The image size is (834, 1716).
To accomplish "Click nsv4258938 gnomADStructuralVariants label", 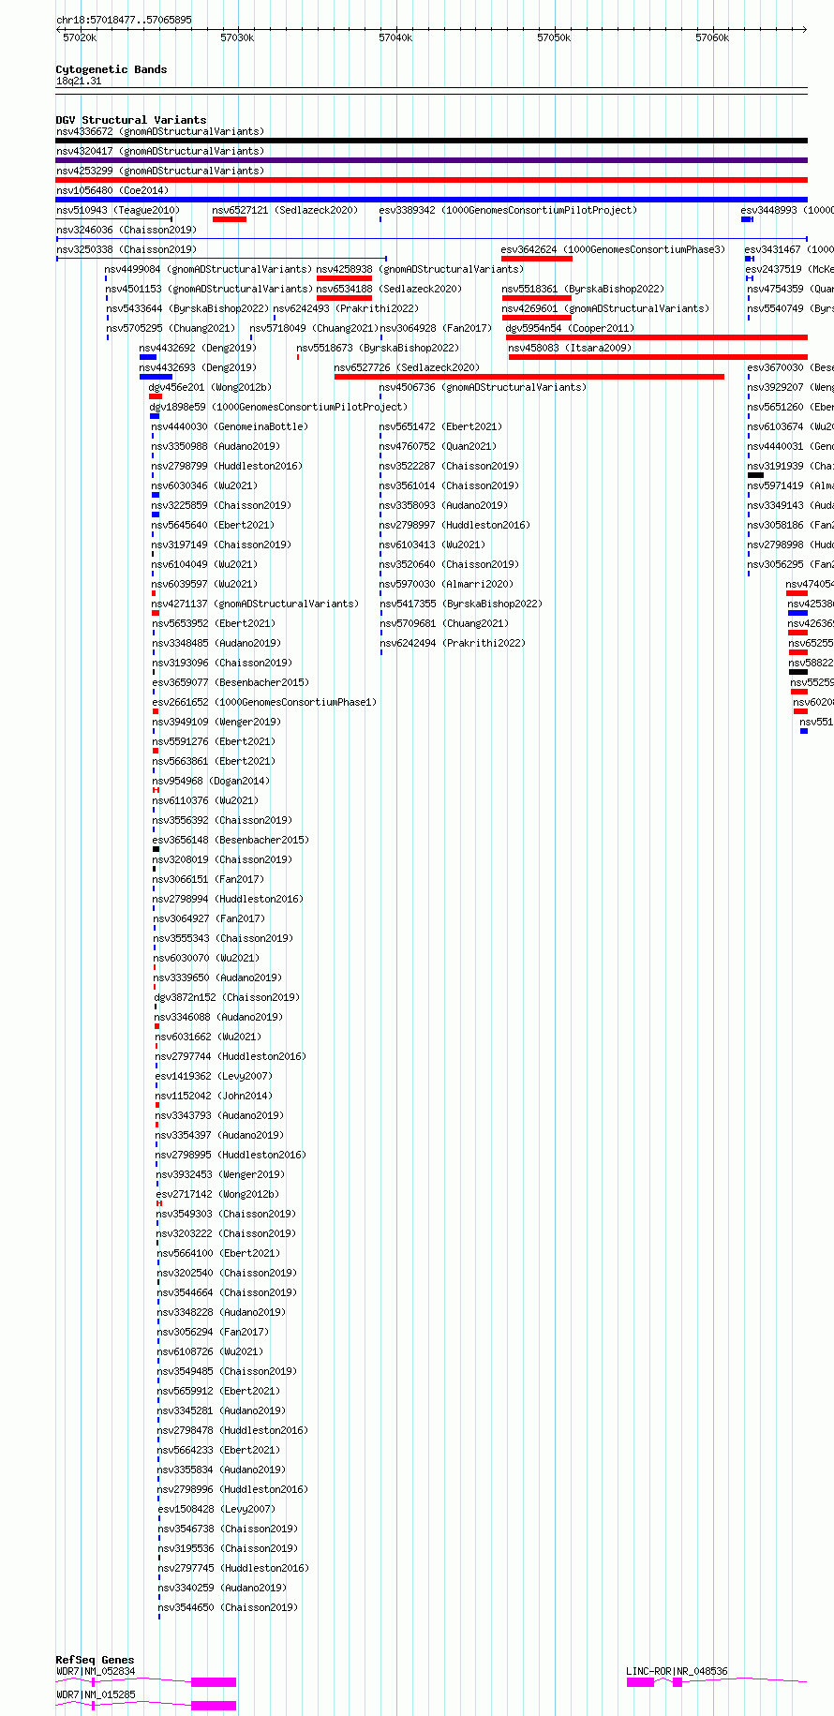I will tap(421, 269).
